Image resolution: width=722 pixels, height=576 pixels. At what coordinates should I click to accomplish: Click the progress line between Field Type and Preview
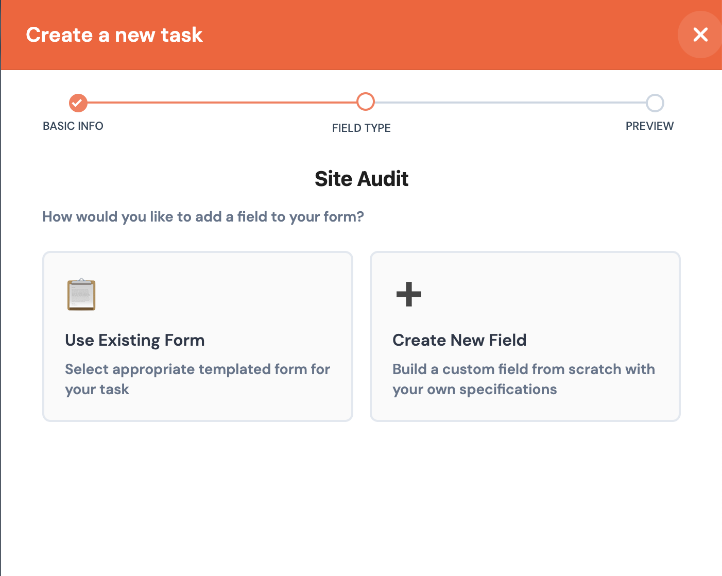pyautogui.click(x=510, y=102)
